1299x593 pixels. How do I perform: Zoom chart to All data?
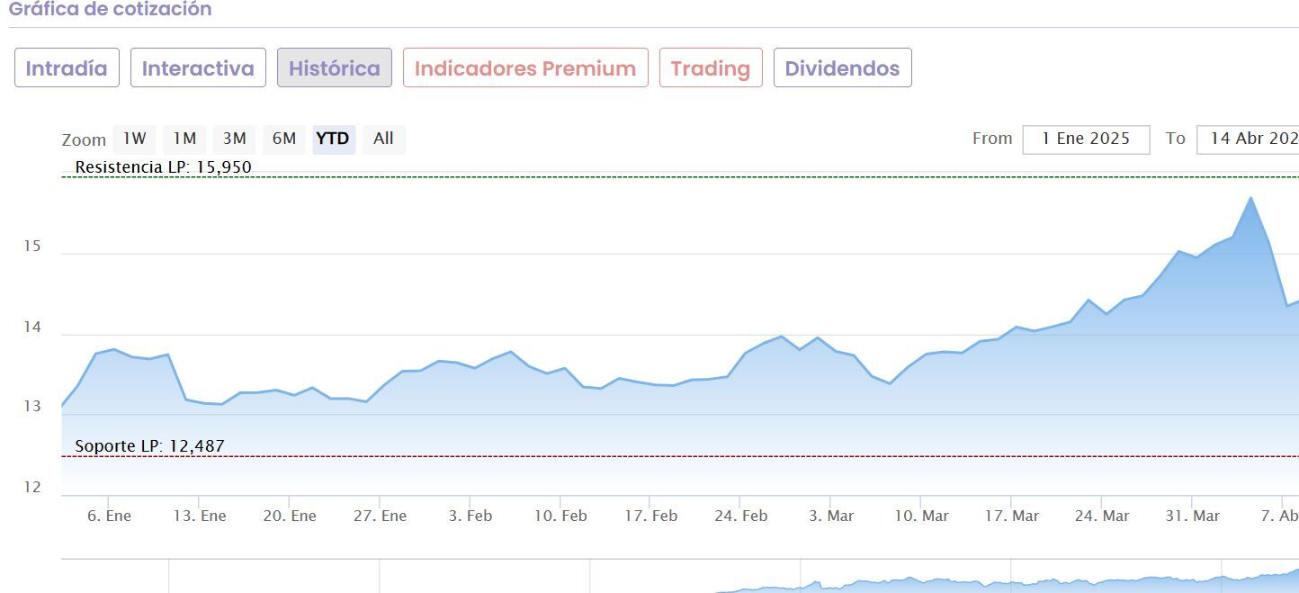pyautogui.click(x=383, y=139)
